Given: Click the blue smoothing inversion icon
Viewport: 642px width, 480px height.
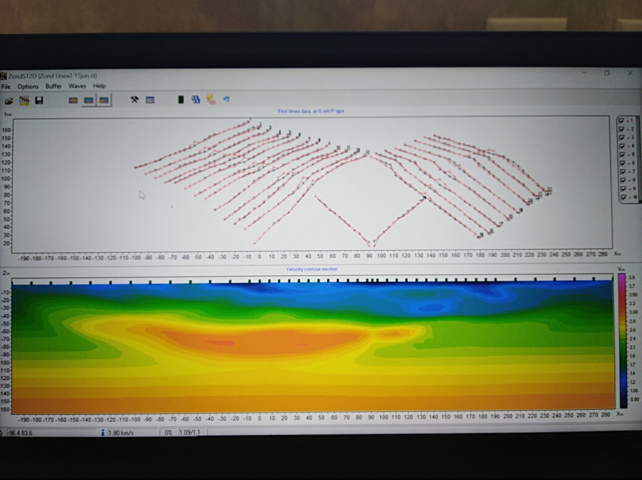Looking at the screenshot, I should pos(196,99).
